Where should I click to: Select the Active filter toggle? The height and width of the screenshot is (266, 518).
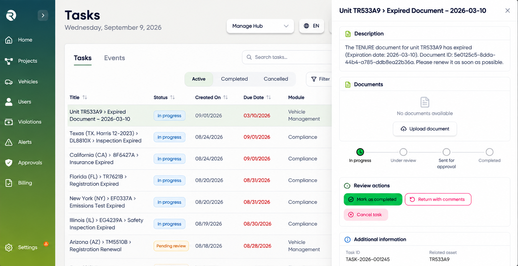tap(199, 79)
